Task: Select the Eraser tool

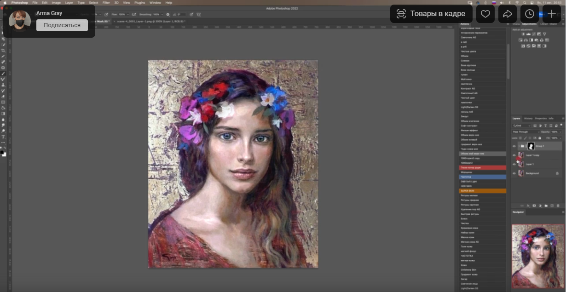Action: coord(3,96)
